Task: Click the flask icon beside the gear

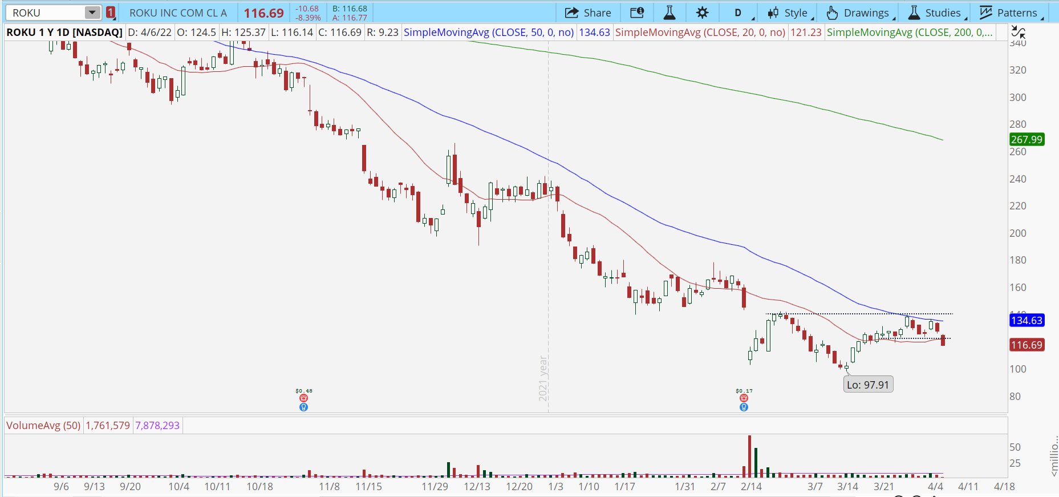Action: (x=670, y=13)
